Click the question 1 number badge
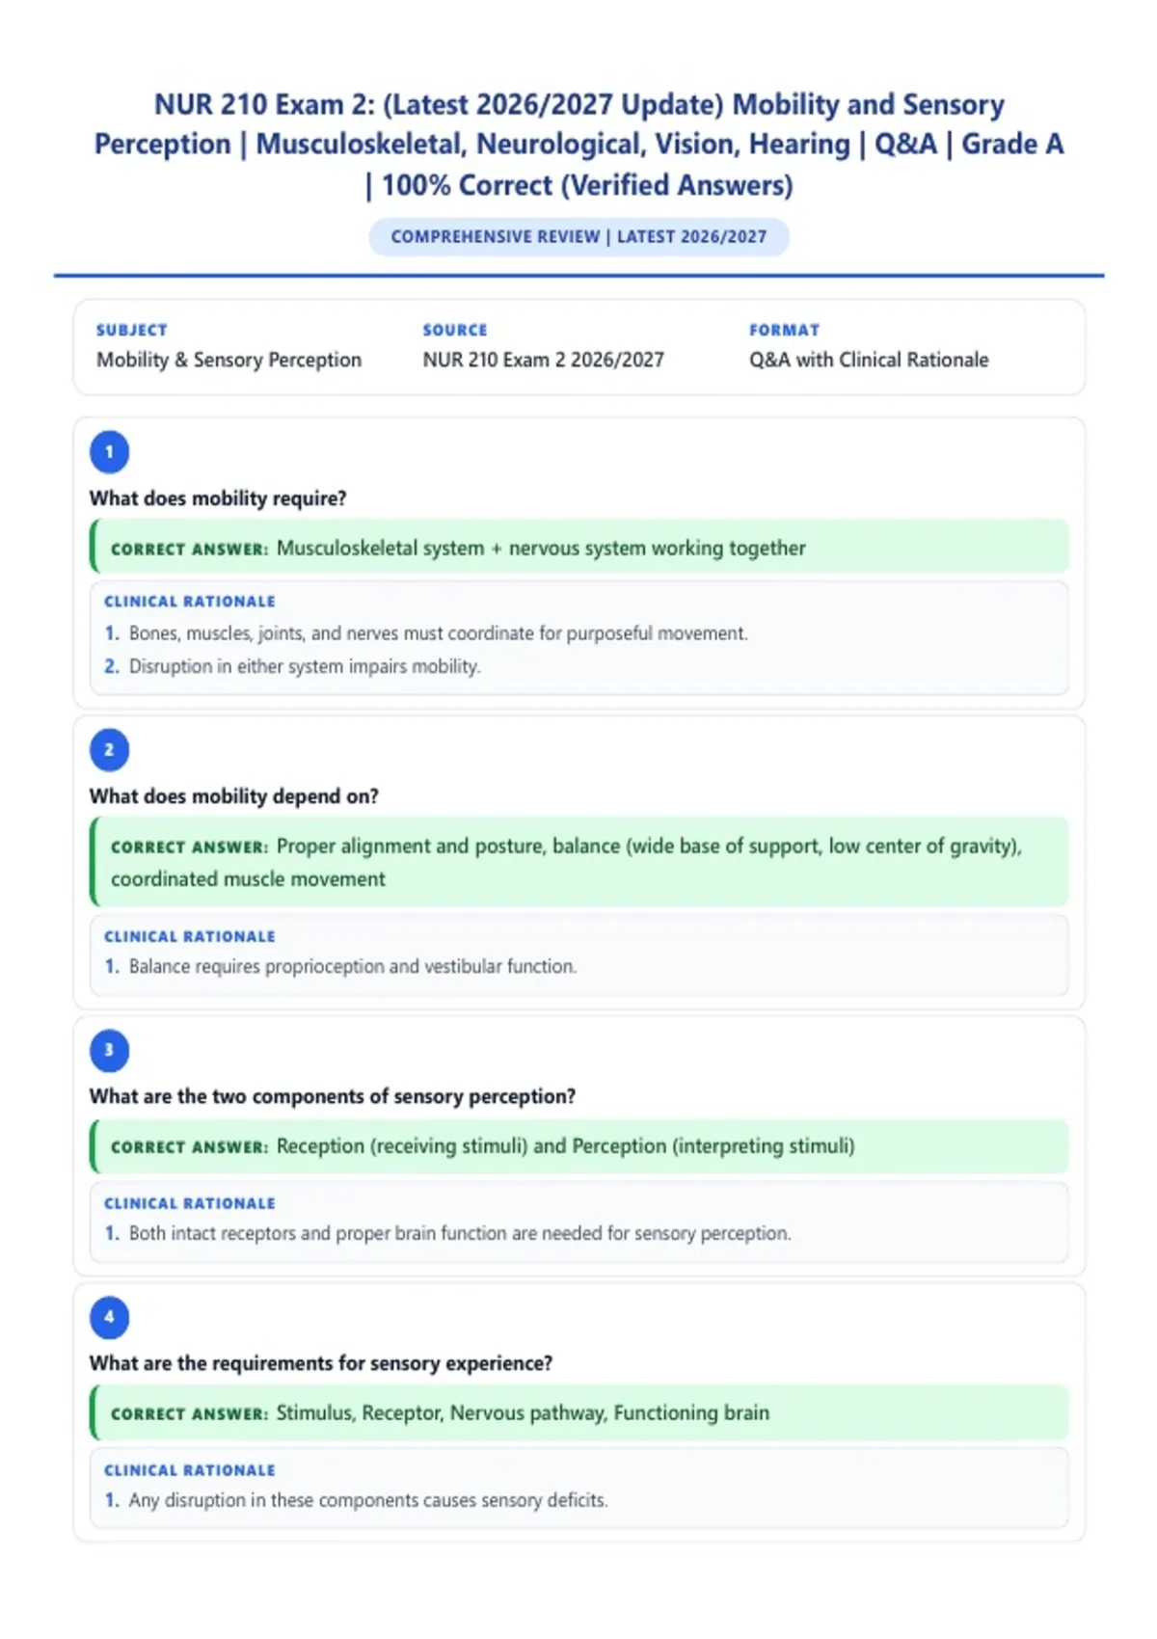The width and height of the screenshot is (1157, 1639). pos(109,451)
